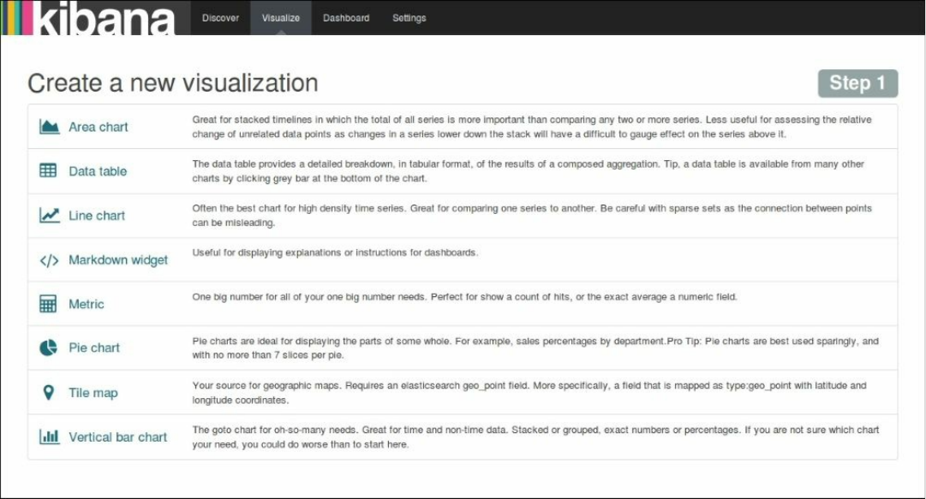
Task: Click the Metric calculator icon
Action: click(x=49, y=304)
